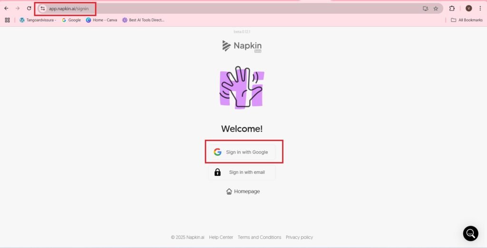Go to the Homepage link
Image resolution: width=487 pixels, height=248 pixels.
point(243,191)
